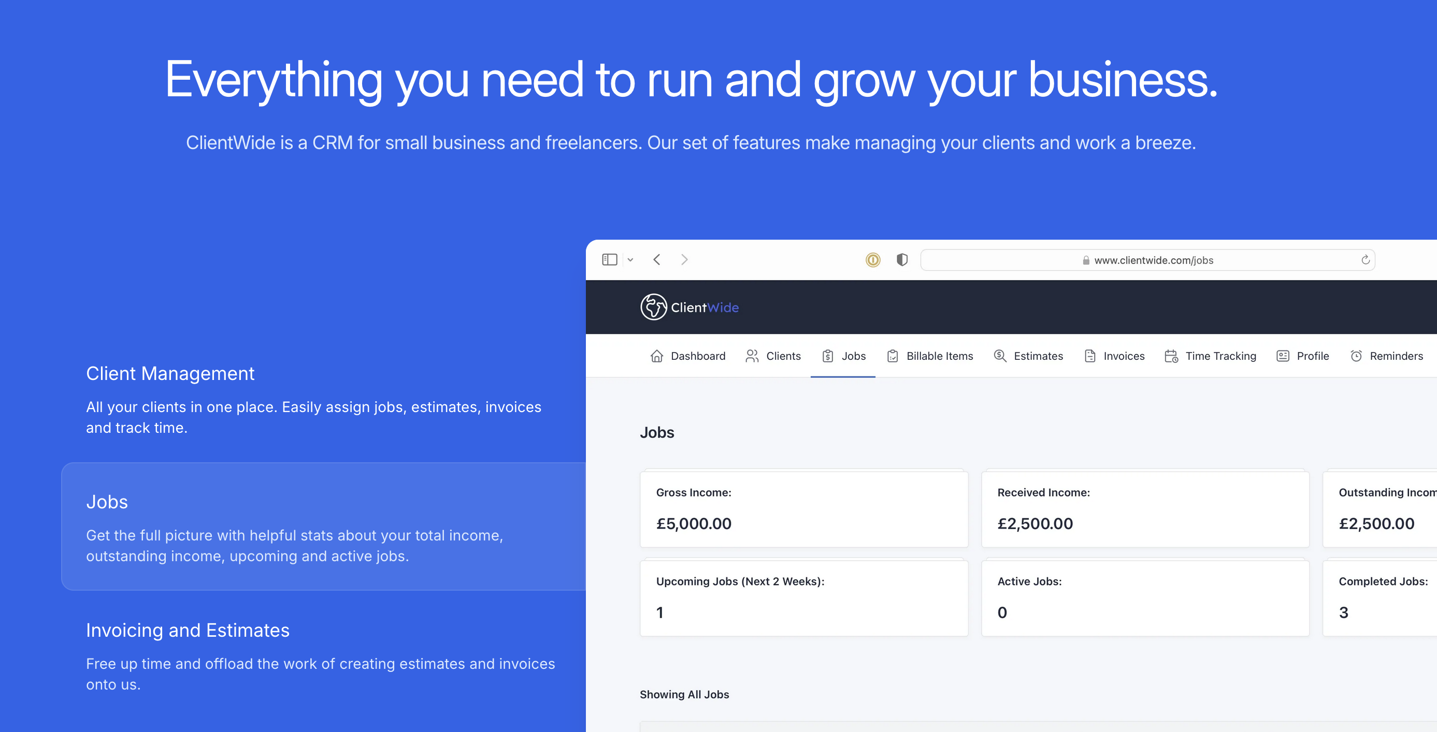Open the Profile tab
1437x732 pixels.
tap(1302, 356)
